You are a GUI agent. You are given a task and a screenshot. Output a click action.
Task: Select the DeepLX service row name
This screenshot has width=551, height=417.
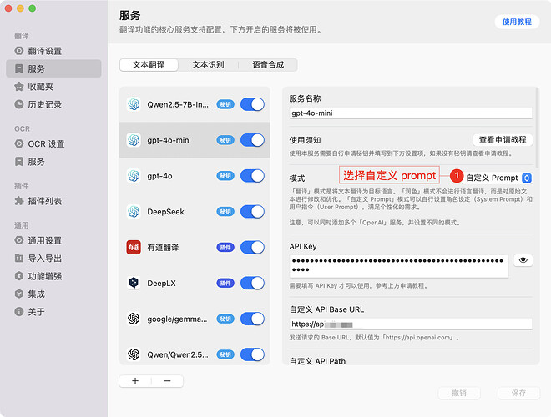click(x=161, y=283)
